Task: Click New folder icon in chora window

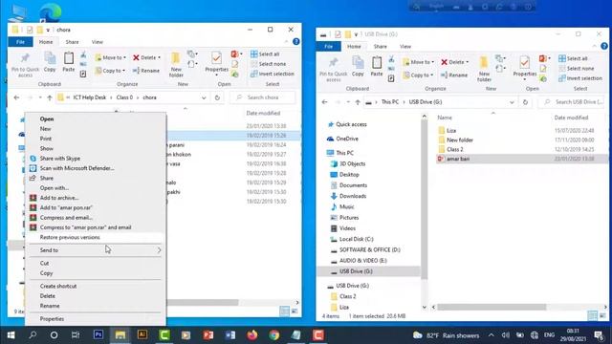Action: 176,64
